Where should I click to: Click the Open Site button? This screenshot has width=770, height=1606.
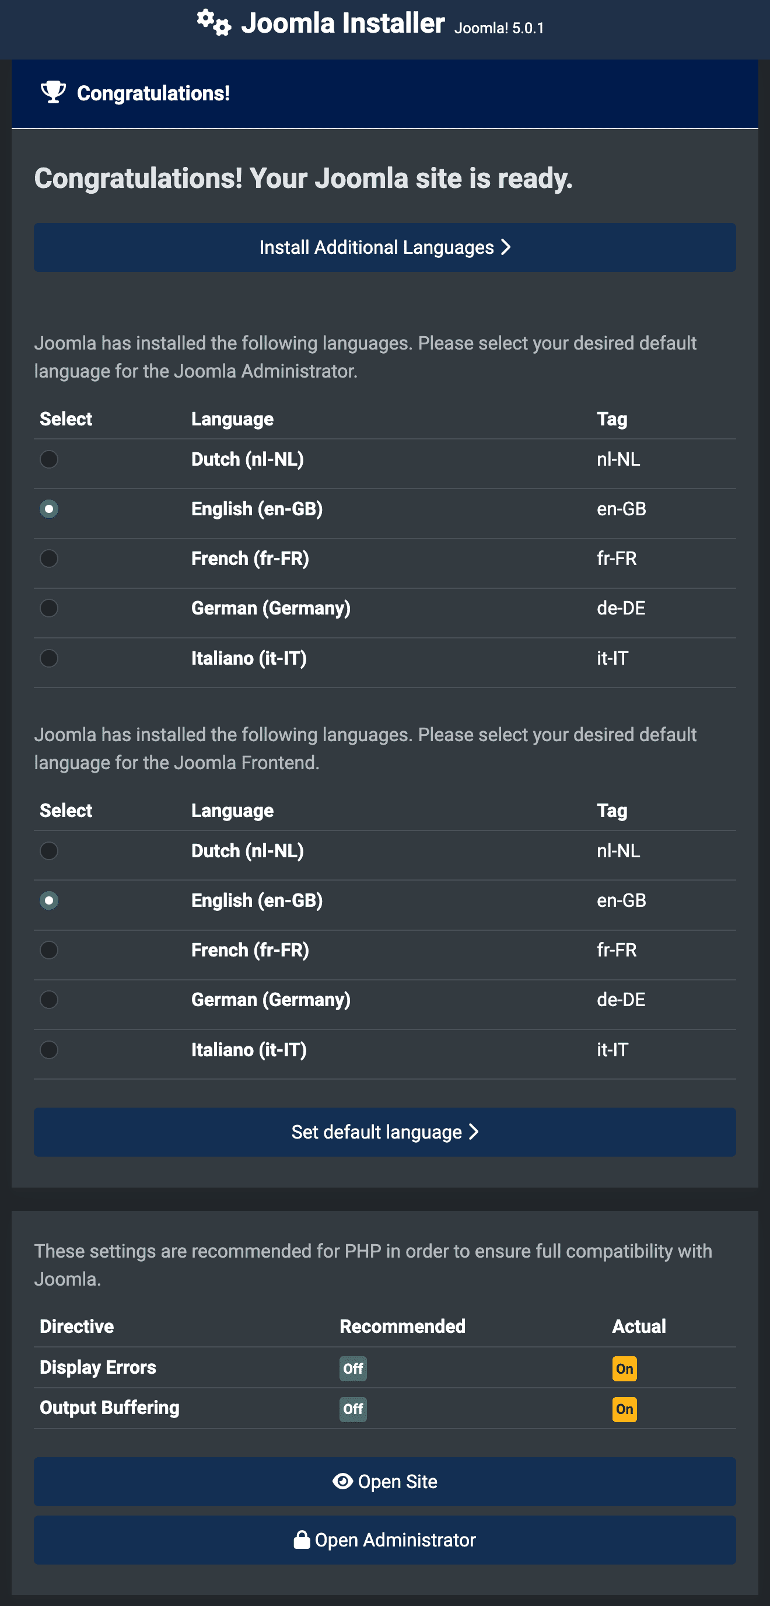click(x=385, y=1481)
